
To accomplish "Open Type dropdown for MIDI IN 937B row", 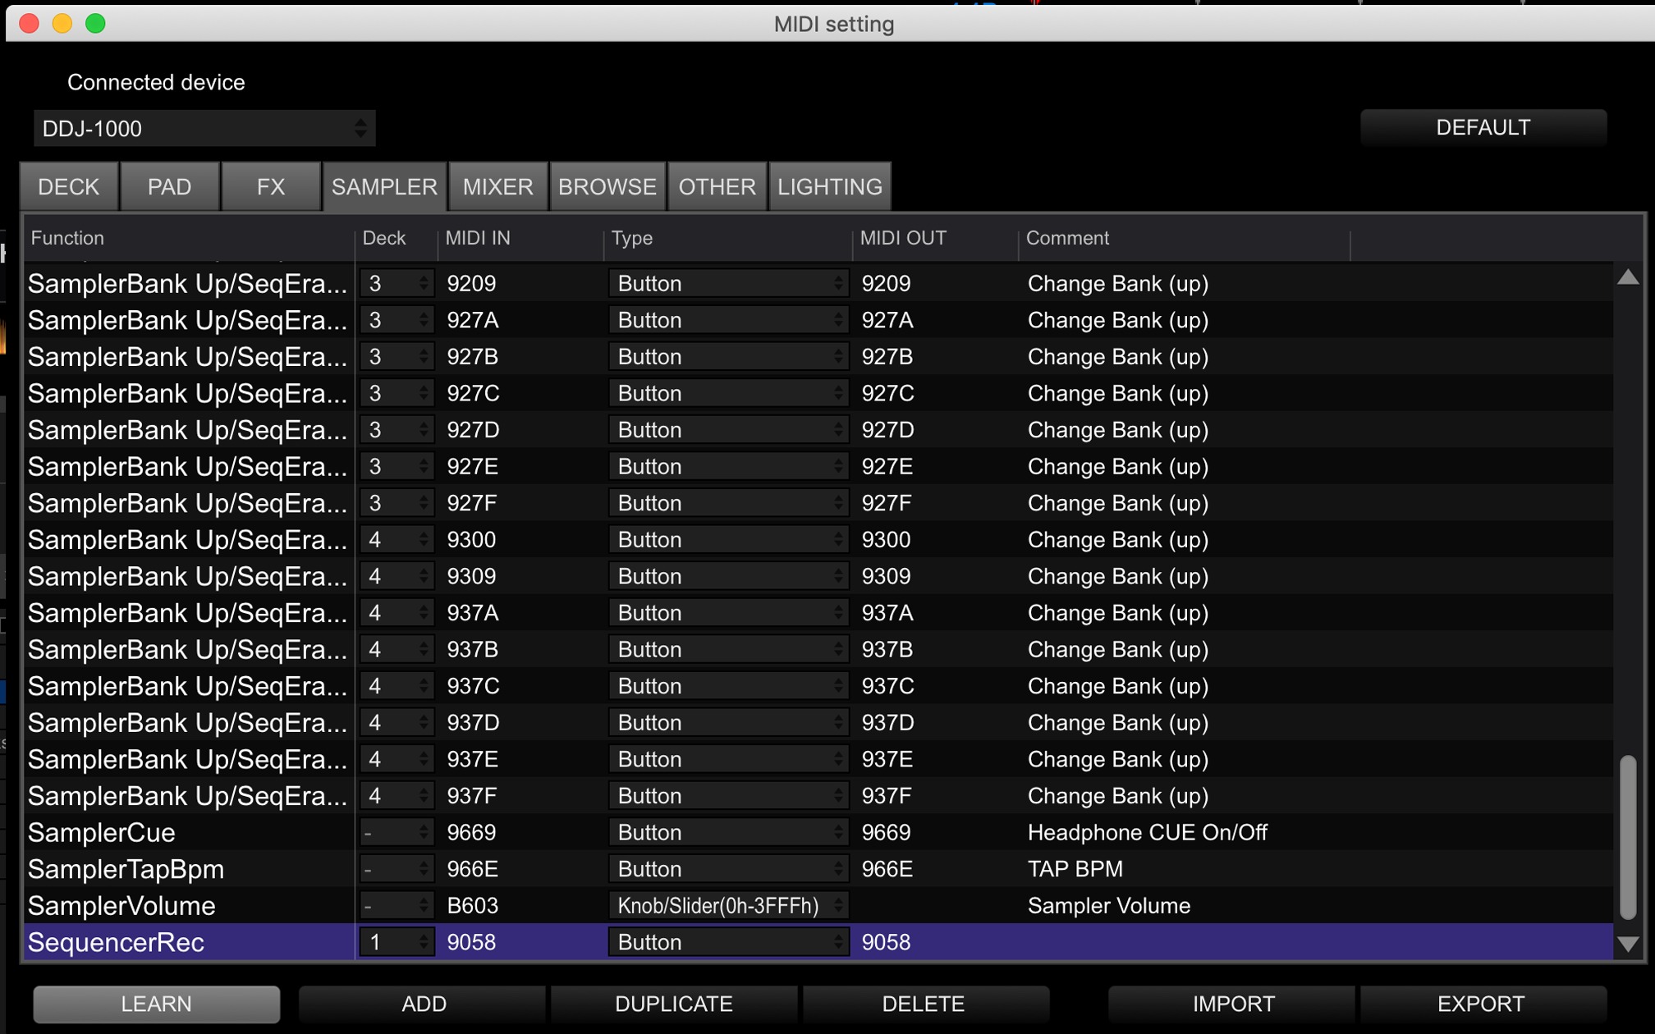I will point(727,650).
